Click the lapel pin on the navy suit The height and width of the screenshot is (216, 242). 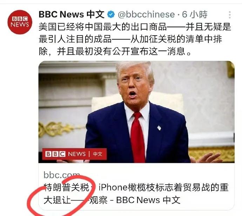pos(159,128)
